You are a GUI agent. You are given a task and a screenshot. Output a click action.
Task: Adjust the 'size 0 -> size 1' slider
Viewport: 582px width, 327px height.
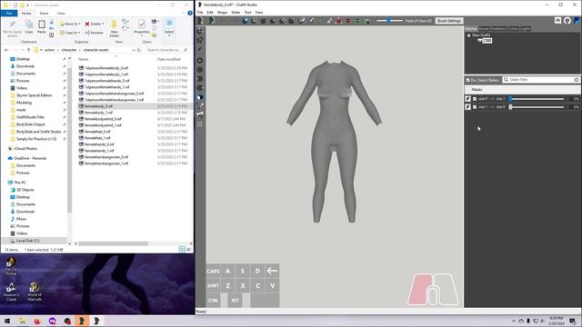pyautogui.click(x=537, y=99)
